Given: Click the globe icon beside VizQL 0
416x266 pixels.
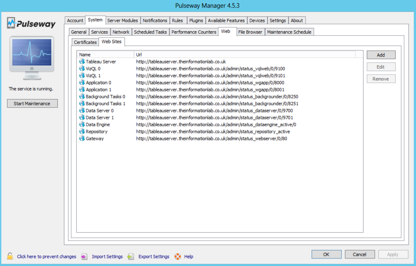Looking at the screenshot, I should pos(82,68).
